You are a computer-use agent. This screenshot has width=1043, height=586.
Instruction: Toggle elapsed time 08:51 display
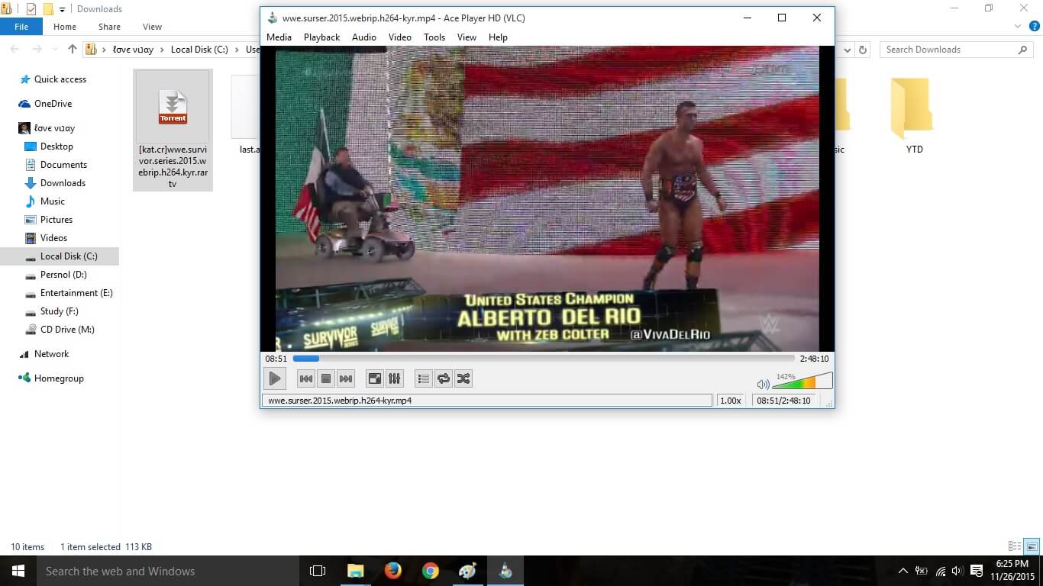click(276, 359)
